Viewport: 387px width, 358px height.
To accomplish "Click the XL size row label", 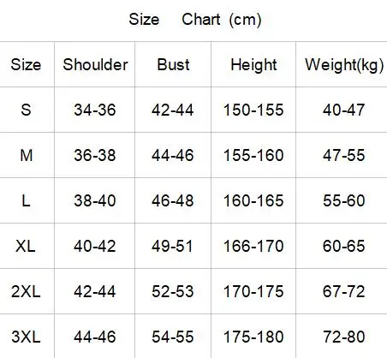I will 26,246.
